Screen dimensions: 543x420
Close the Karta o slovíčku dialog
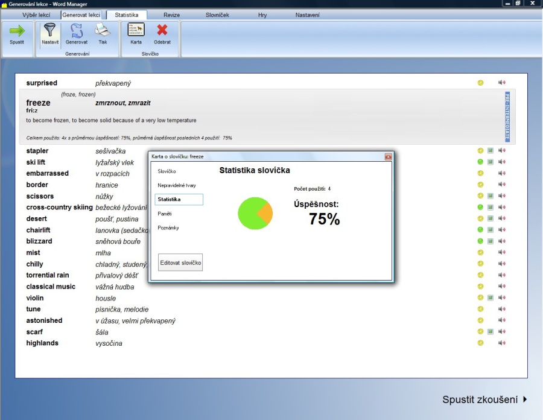[388, 156]
